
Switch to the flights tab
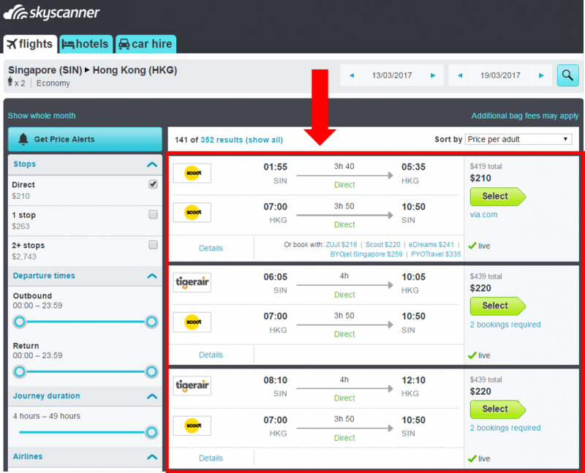(30, 44)
